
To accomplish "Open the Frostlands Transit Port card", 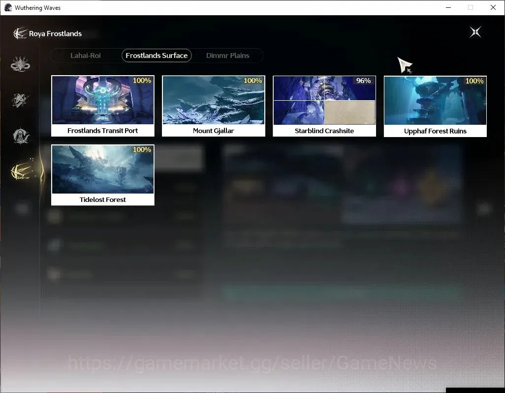I will pos(103,106).
